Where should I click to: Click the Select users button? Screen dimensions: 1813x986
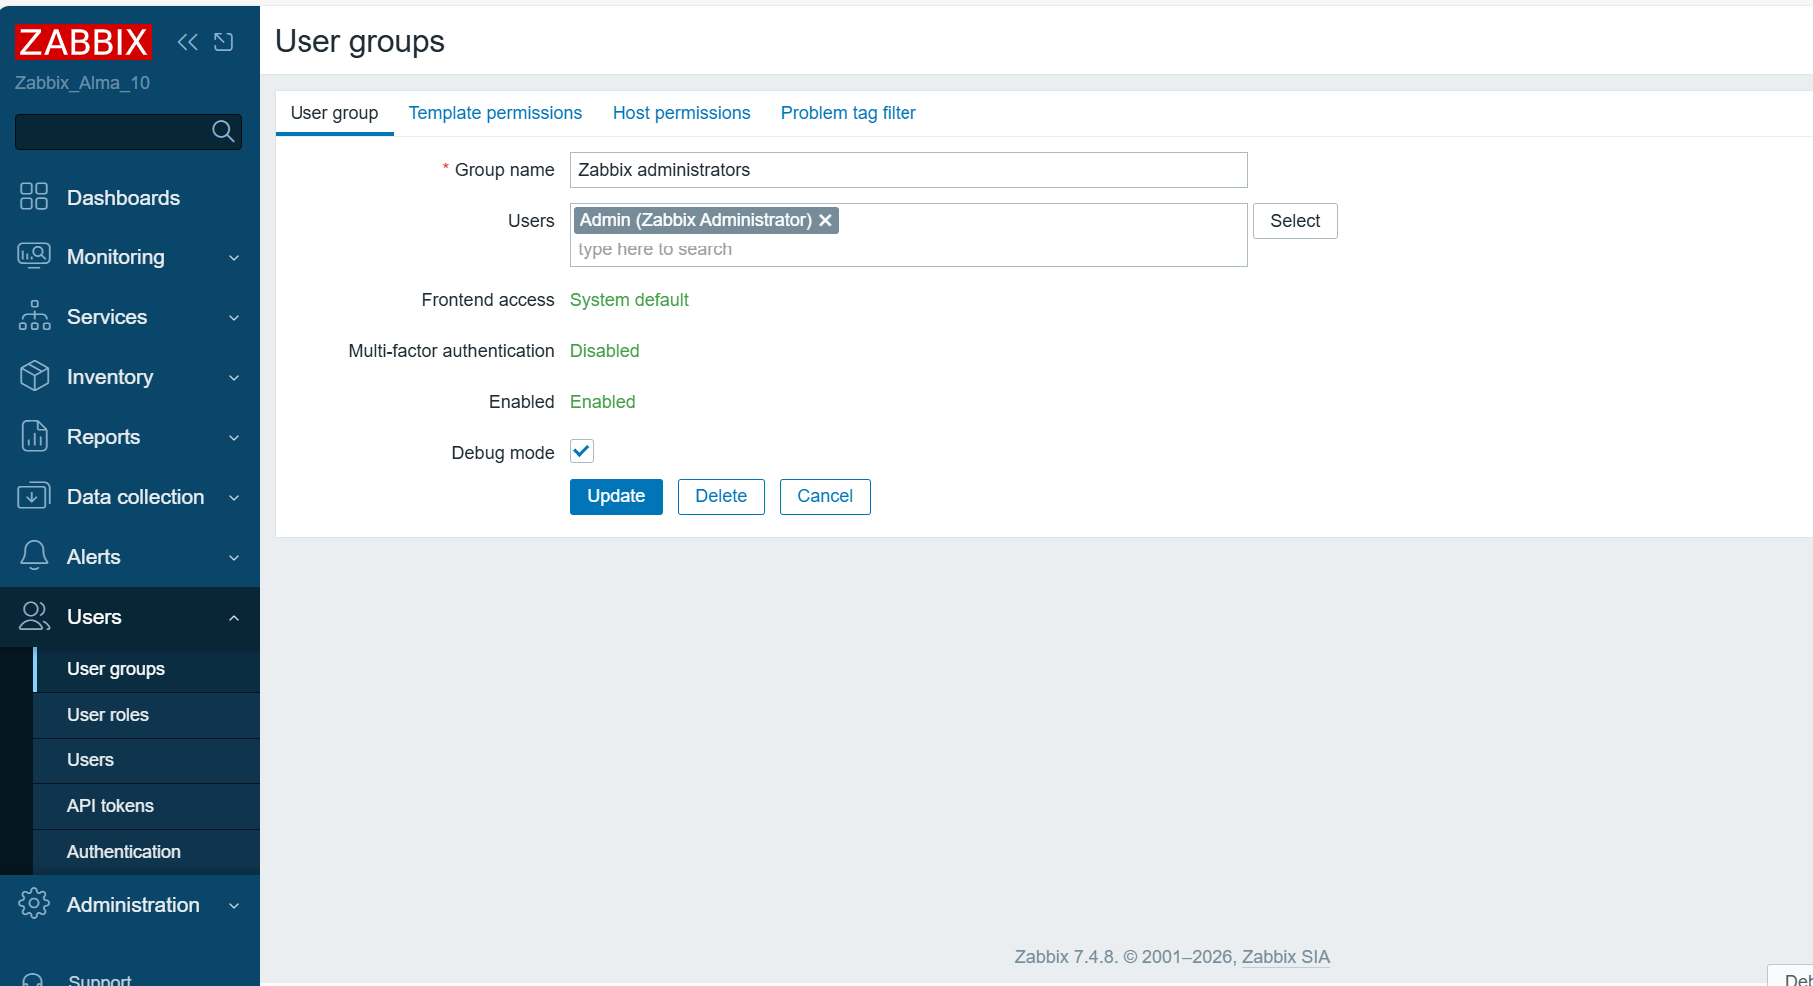[1294, 221]
